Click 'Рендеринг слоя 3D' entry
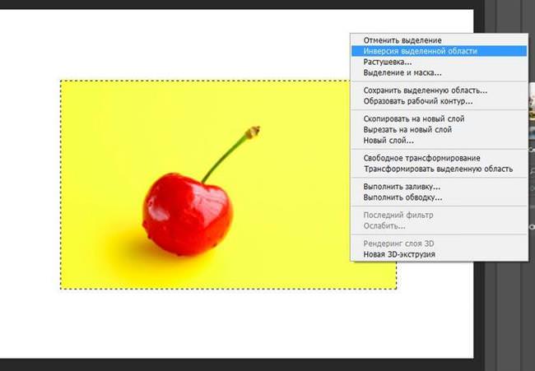Viewport: 535px width, 371px height. click(440, 243)
